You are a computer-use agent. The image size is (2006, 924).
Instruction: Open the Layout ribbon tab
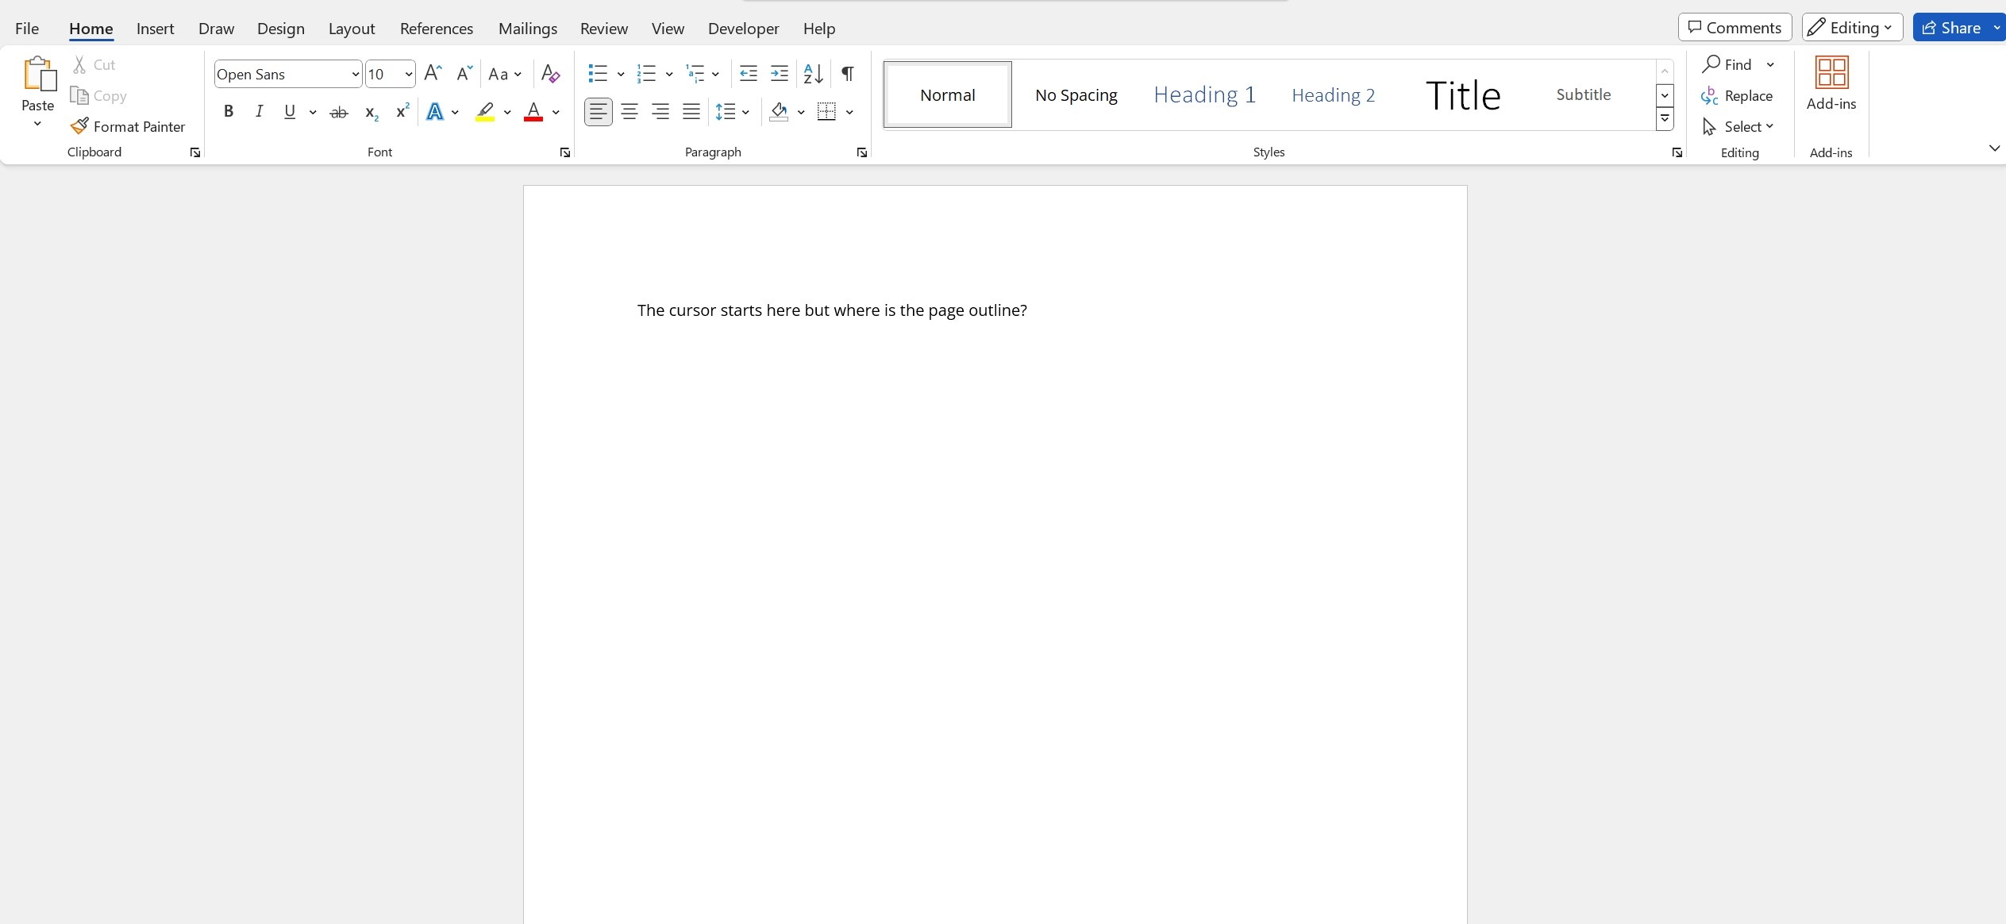coord(352,29)
